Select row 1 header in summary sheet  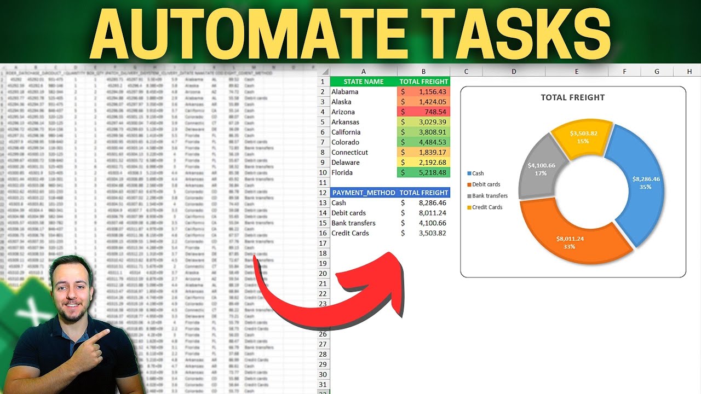pos(323,82)
